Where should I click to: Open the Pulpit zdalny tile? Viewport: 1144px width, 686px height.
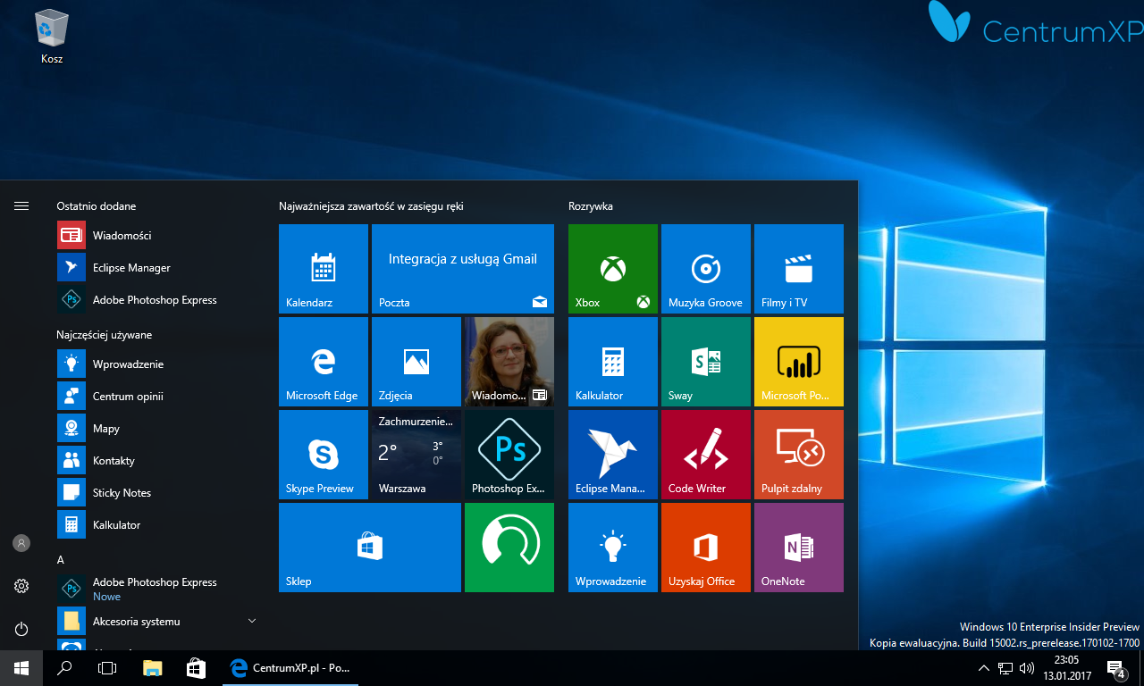click(x=799, y=455)
